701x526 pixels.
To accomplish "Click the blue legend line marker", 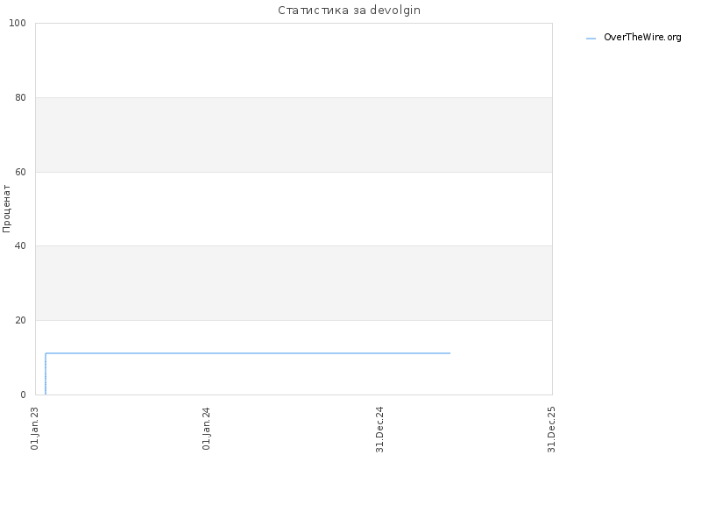I will coord(591,39).
